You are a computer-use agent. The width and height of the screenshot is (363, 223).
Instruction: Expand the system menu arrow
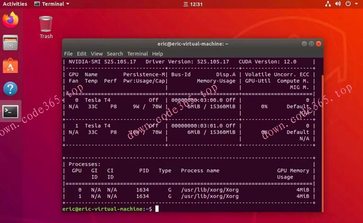(357, 4)
